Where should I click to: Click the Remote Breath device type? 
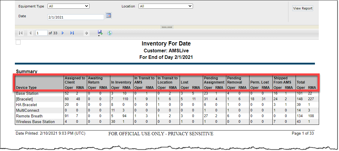[x=29, y=116]
